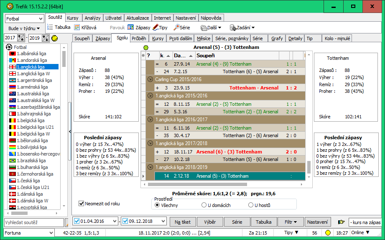Switch to the Grafy tab
The height and width of the screenshot is (240, 385).
pyautogui.click(x=277, y=38)
